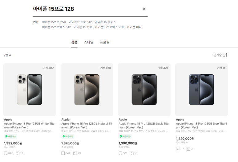Image resolution: width=238 pixels, height=162 pixels.
Task: Open style posts icon for Natural Titanium
Action: click(x=75, y=153)
